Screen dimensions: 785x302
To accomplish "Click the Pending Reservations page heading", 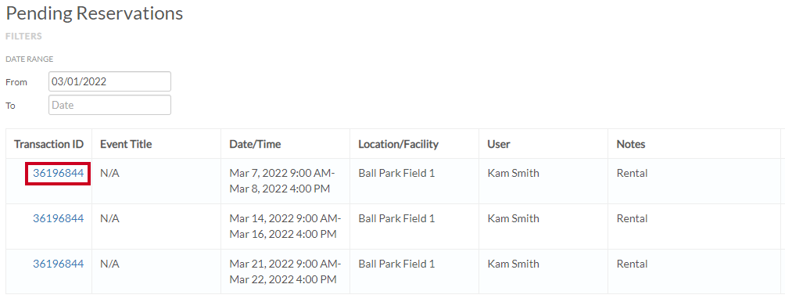I will click(x=94, y=13).
